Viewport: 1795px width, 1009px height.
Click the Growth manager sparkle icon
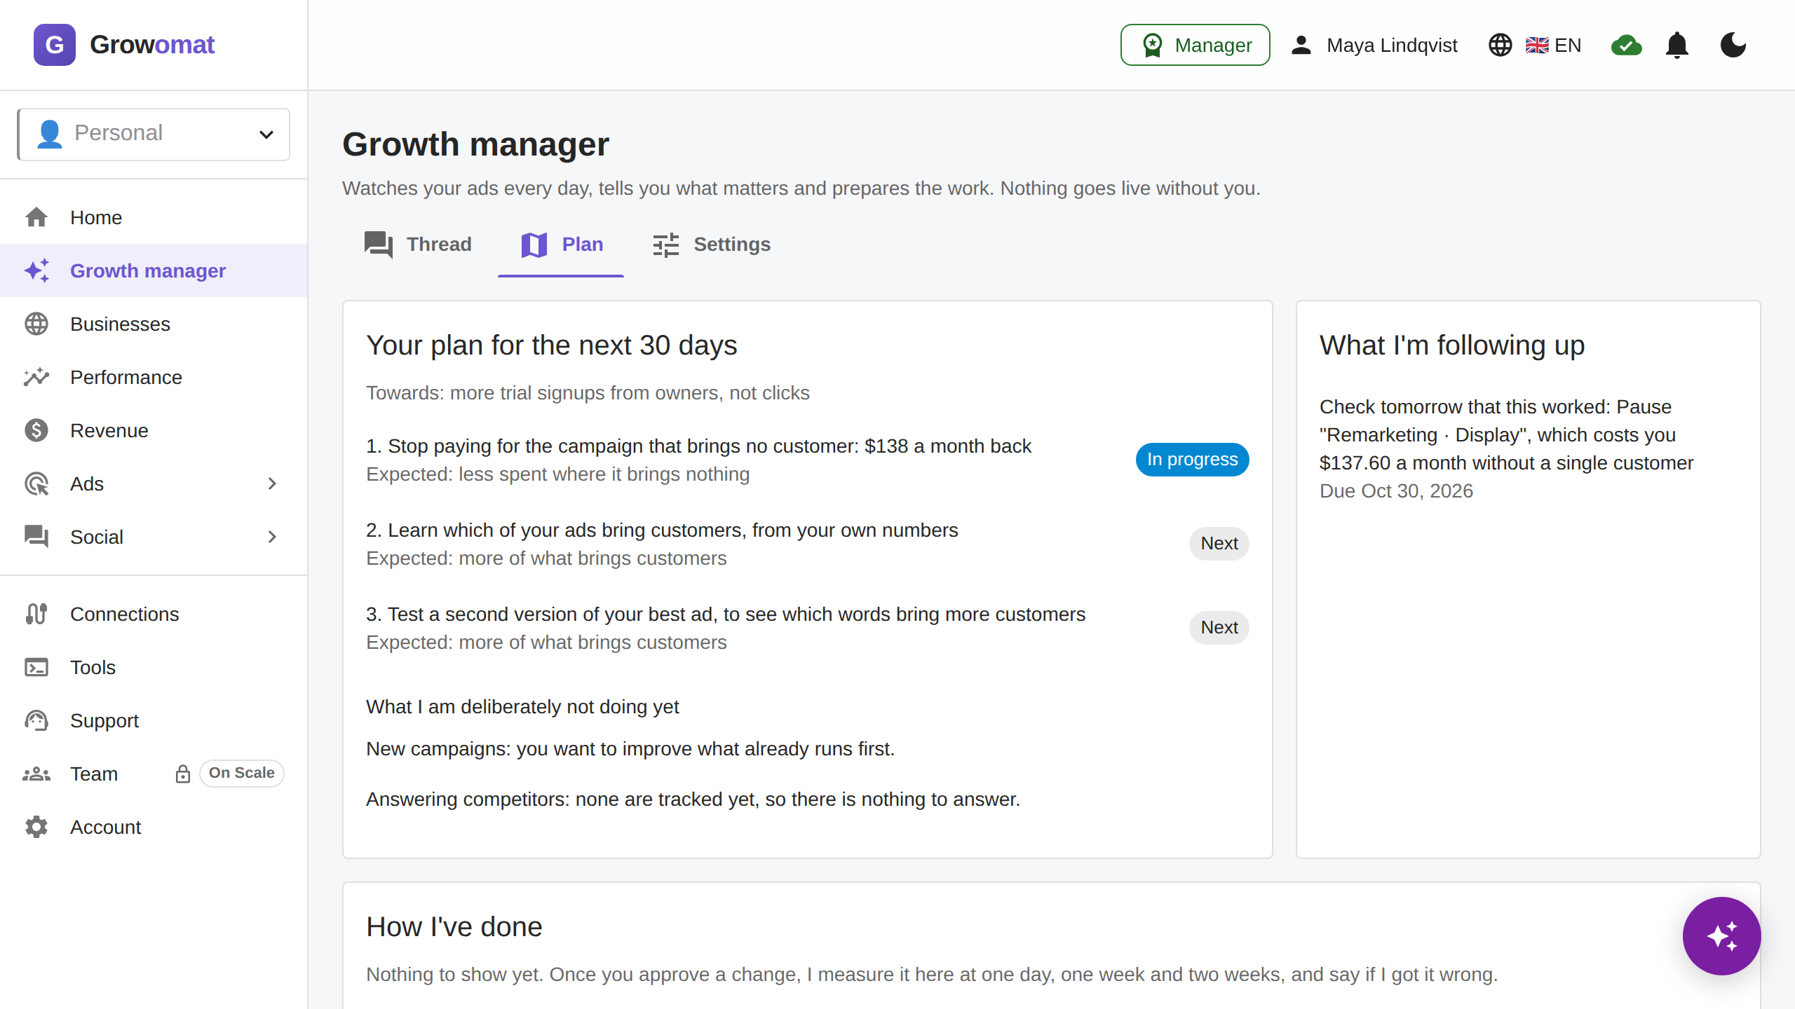tap(36, 270)
